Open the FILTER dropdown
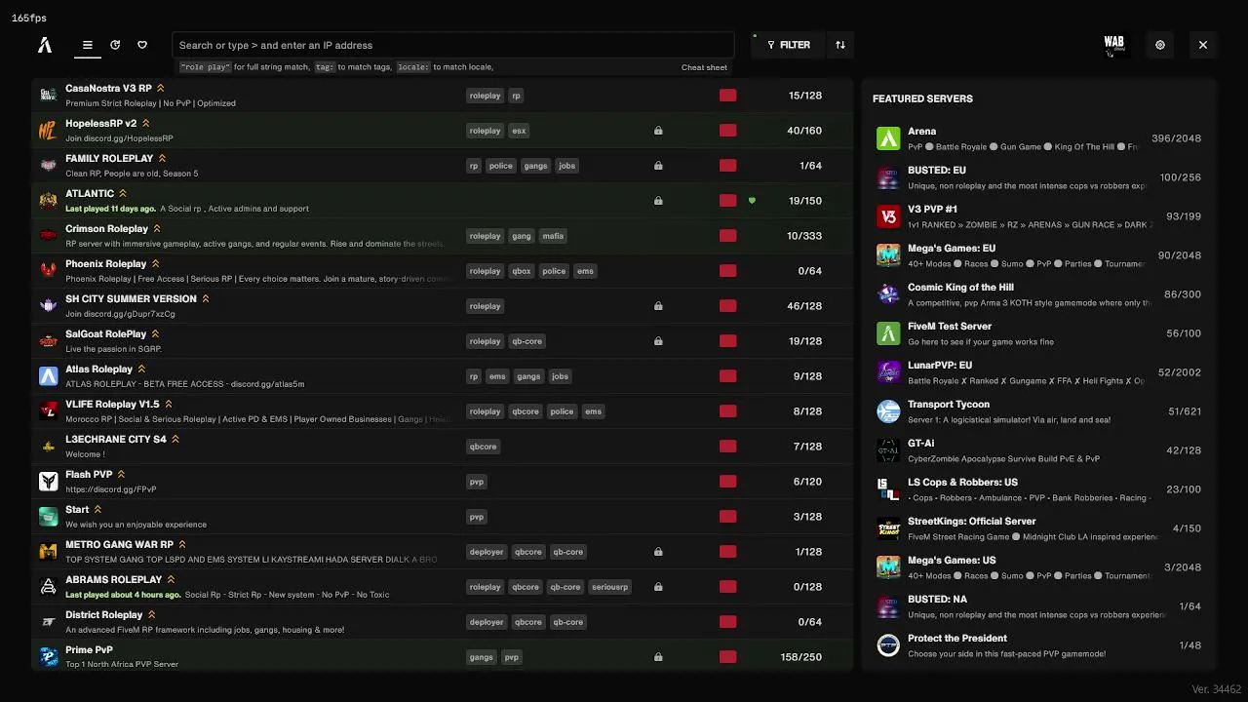 pyautogui.click(x=788, y=45)
